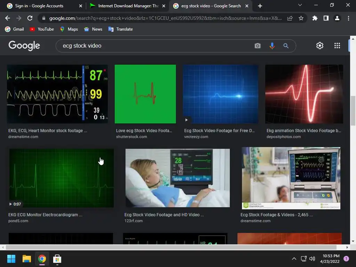The height and width of the screenshot is (267, 356).
Task: Open the green pond5 ECG monitor thumbnail
Action: [61, 178]
